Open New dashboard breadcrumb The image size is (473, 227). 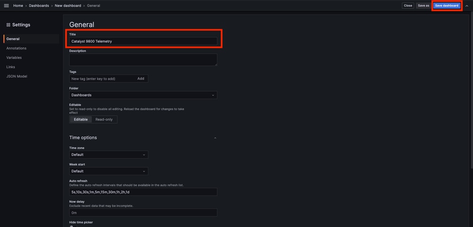click(x=68, y=6)
